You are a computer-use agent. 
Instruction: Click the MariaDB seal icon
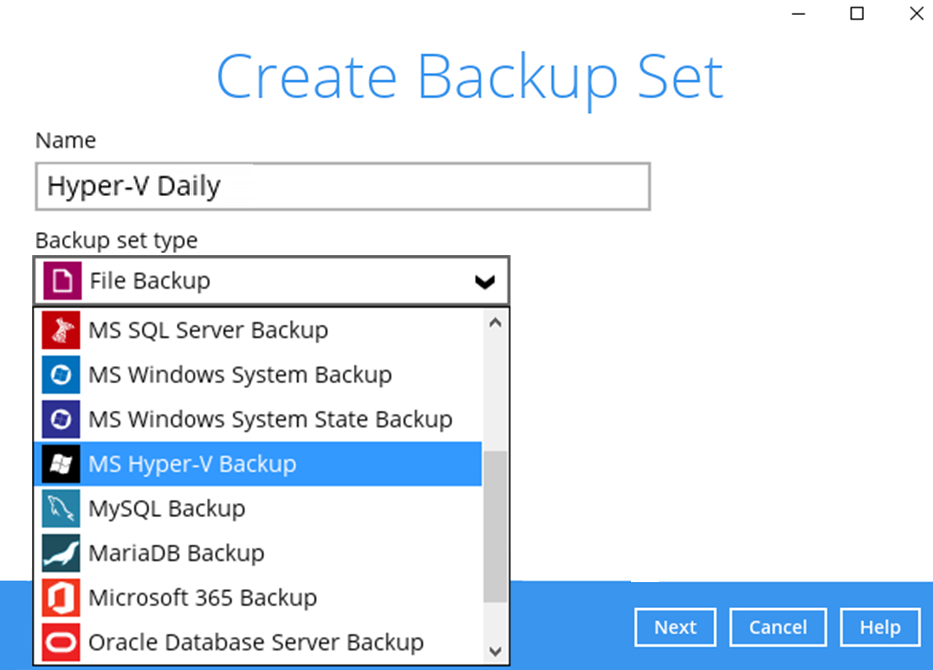pyautogui.click(x=61, y=552)
